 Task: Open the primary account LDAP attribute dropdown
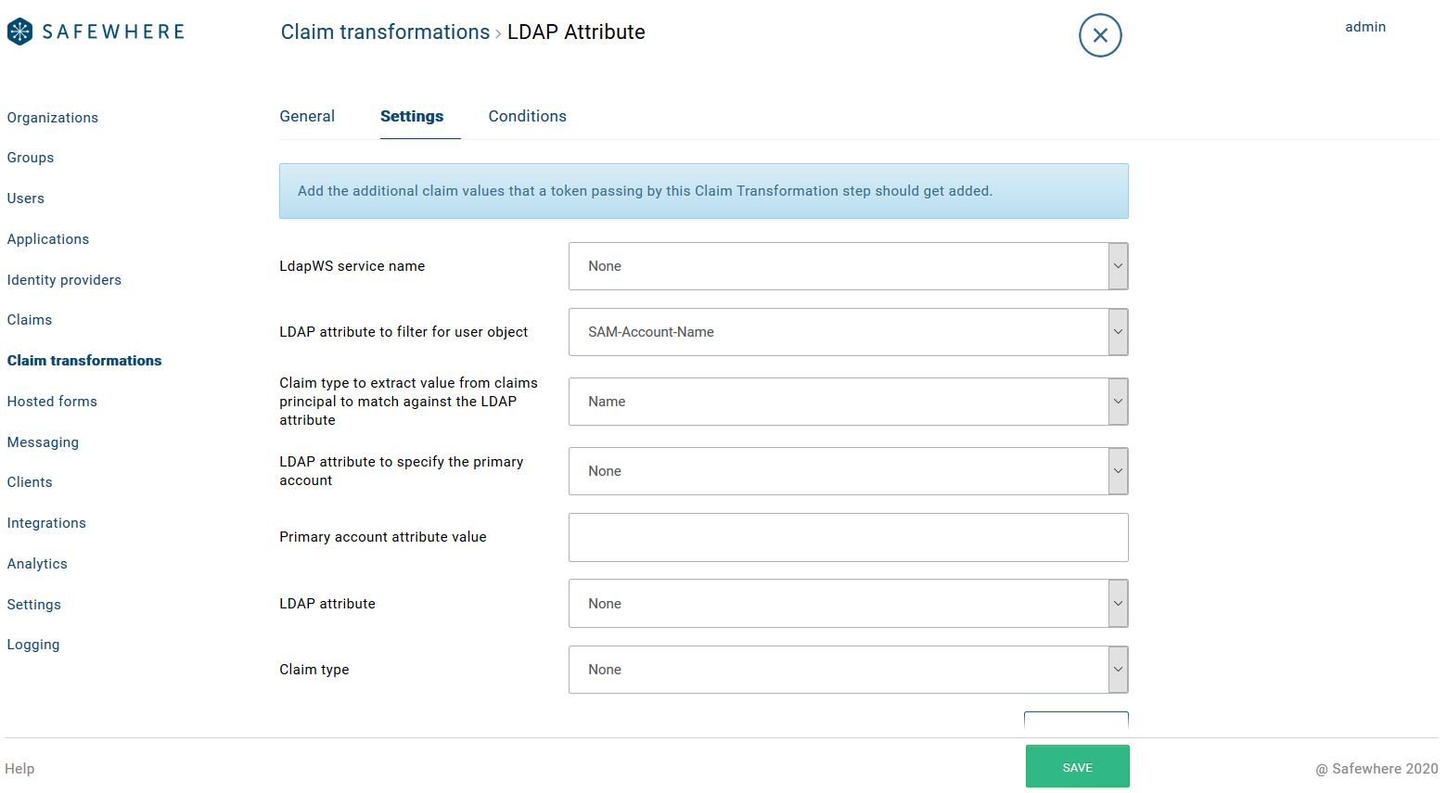848,471
